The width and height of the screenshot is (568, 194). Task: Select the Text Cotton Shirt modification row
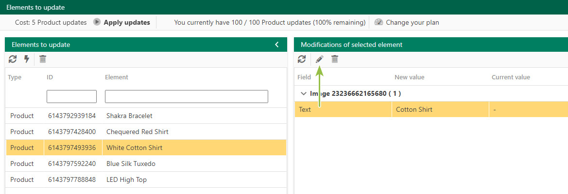point(431,109)
